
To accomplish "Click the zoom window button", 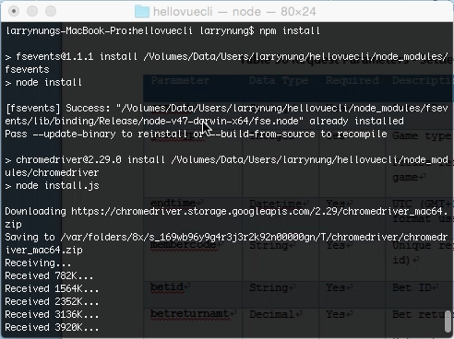I will pyautogui.click(x=51, y=11).
